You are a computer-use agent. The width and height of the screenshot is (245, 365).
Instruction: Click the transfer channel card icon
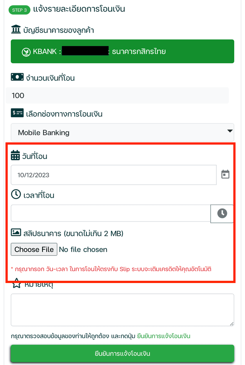pos(17,113)
